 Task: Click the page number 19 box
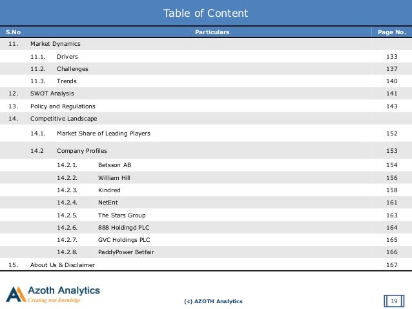394,301
